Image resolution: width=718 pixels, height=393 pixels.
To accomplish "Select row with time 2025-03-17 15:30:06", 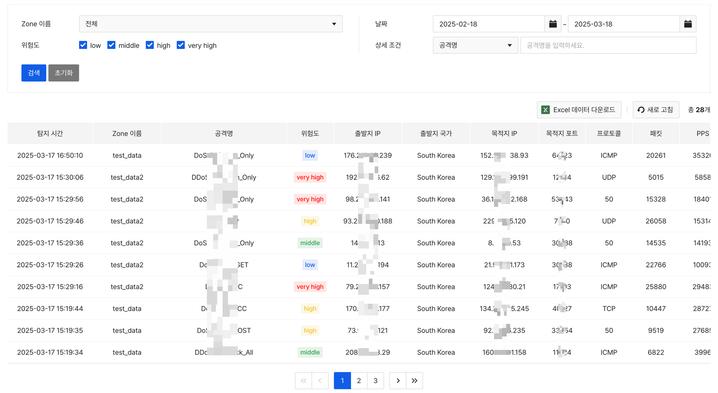I will pos(359,178).
